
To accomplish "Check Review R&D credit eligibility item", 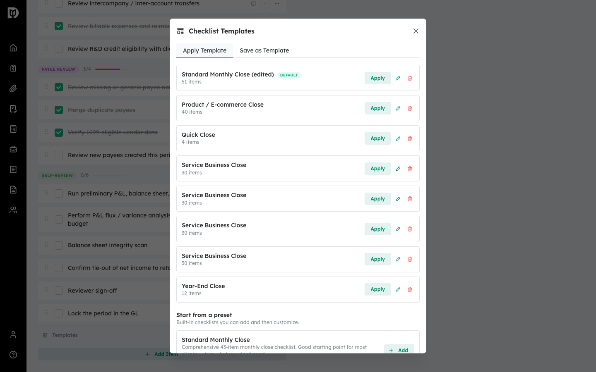I will click(x=59, y=49).
